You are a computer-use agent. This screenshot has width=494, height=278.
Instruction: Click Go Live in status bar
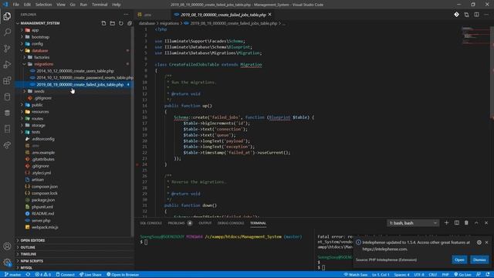click(462, 275)
